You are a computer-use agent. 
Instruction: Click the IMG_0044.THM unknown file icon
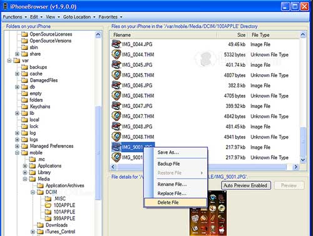pyautogui.click(x=116, y=54)
